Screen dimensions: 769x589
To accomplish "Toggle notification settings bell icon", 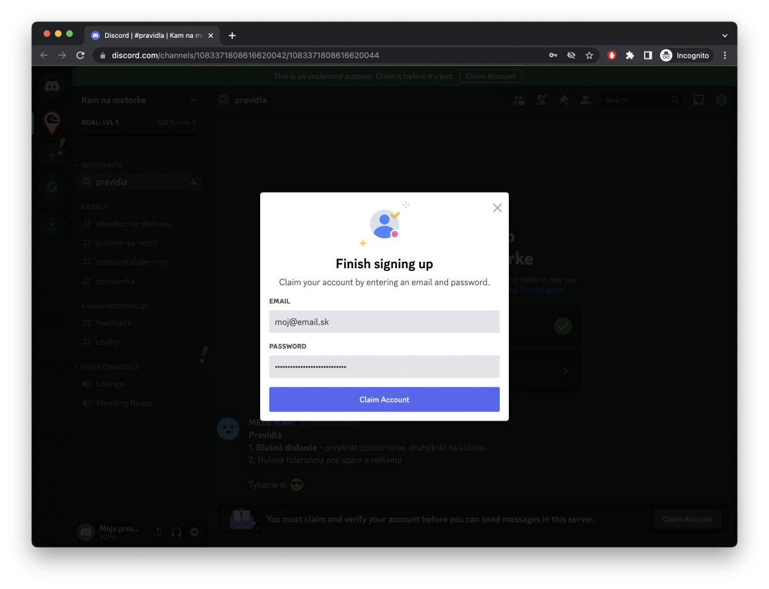I will coord(541,100).
